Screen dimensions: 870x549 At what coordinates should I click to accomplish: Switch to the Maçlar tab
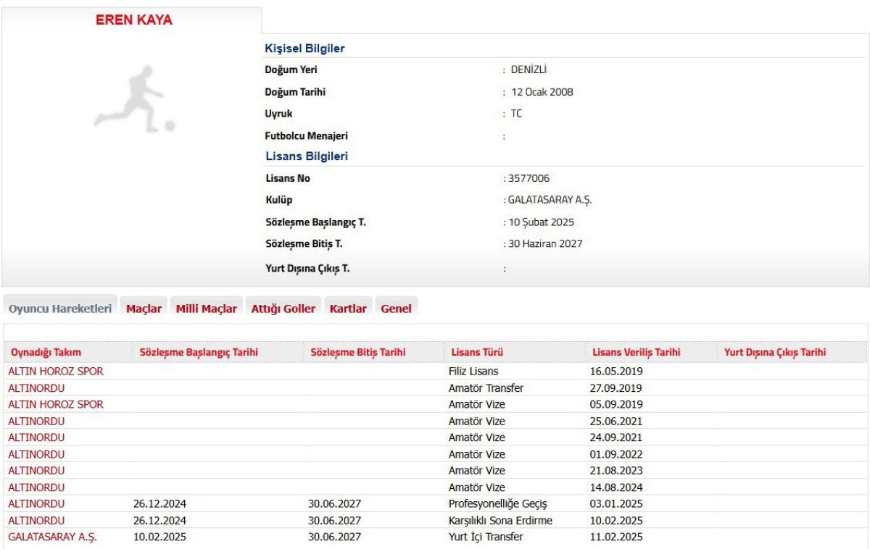tap(144, 309)
